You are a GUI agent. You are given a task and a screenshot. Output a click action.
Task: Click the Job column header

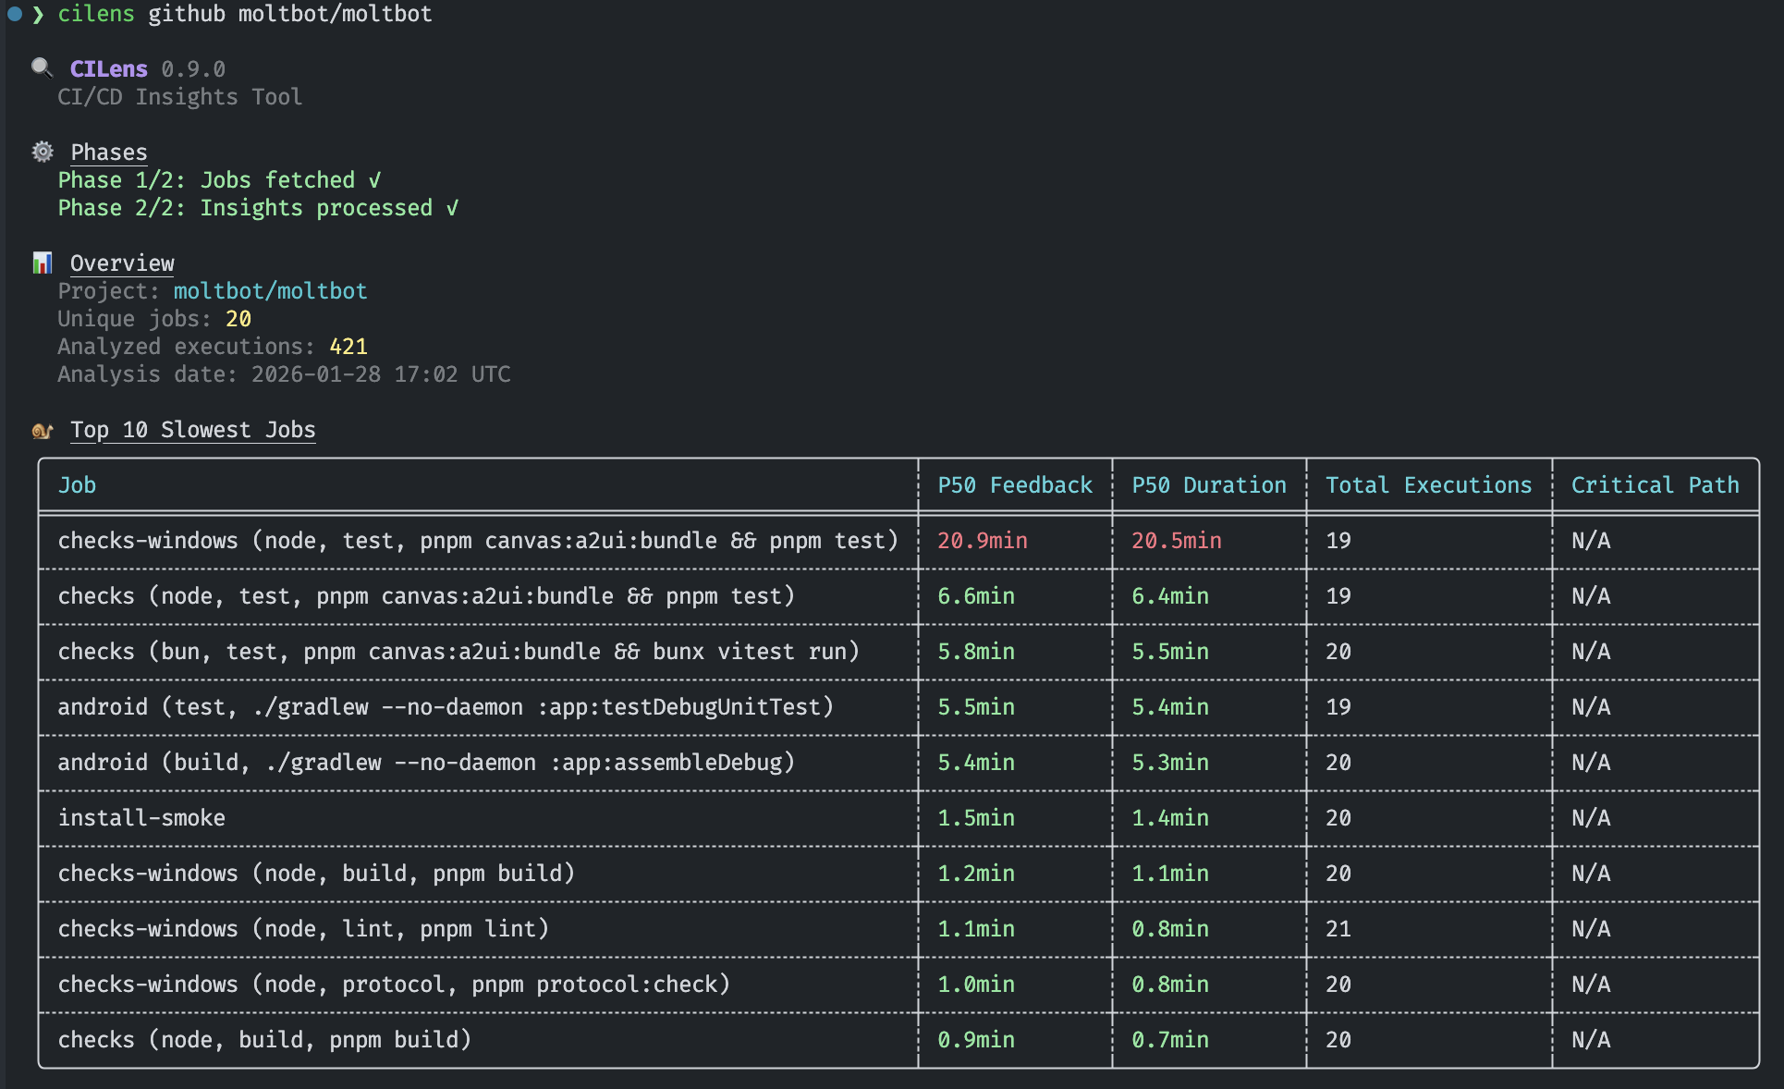tap(78, 485)
